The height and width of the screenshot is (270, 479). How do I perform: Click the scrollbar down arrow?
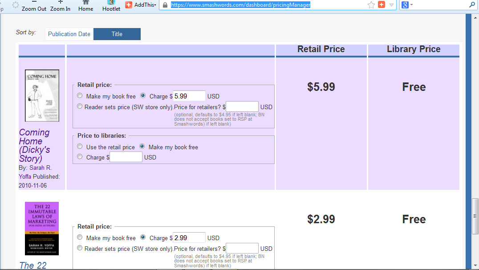(x=475, y=266)
